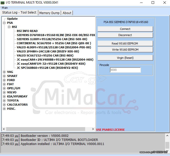Select SIEMENS 1L00M+95128/95256 CAN item

(x=52, y=39)
